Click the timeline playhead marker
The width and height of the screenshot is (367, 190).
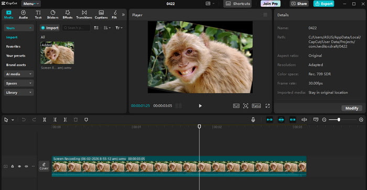point(199,126)
